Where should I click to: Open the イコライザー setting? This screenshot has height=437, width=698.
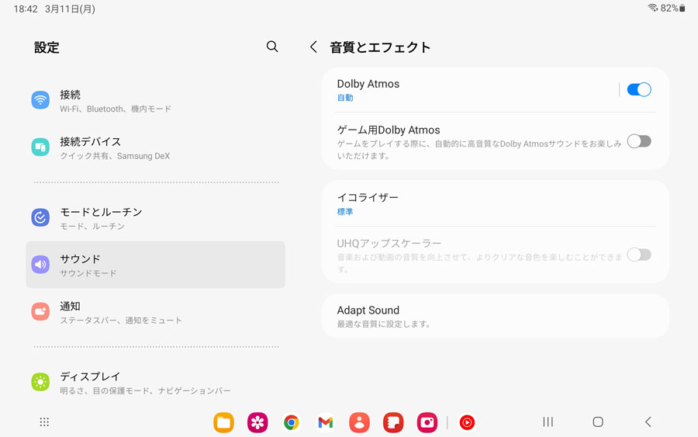click(x=496, y=203)
